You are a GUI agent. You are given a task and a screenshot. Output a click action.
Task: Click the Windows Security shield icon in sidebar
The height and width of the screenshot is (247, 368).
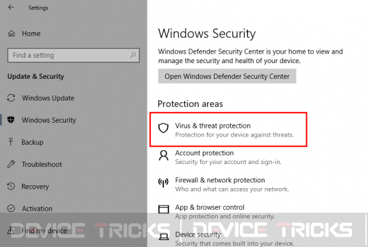pyautogui.click(x=11, y=120)
